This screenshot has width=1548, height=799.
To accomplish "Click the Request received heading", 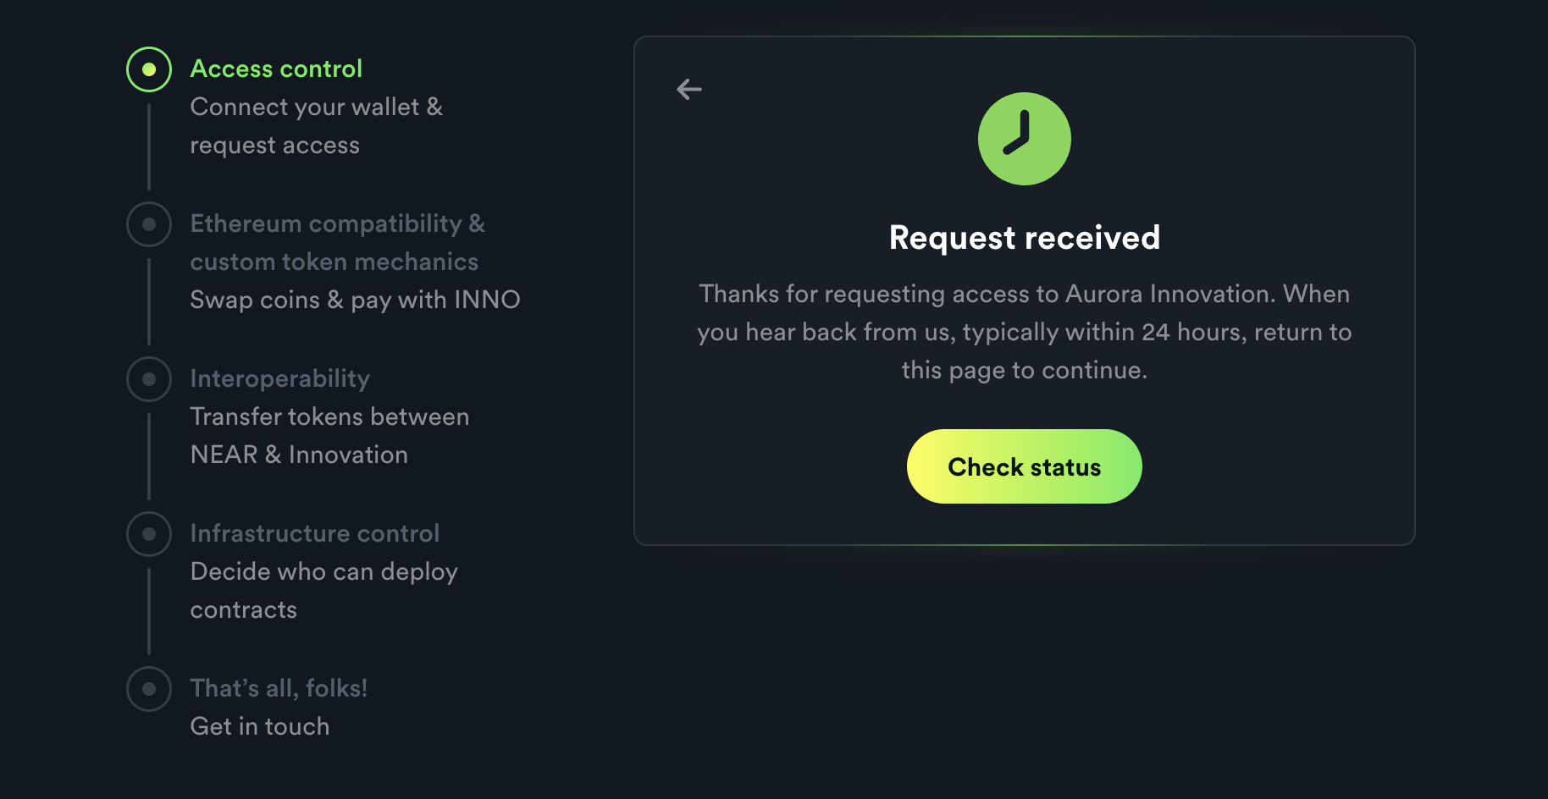I will point(1025,238).
